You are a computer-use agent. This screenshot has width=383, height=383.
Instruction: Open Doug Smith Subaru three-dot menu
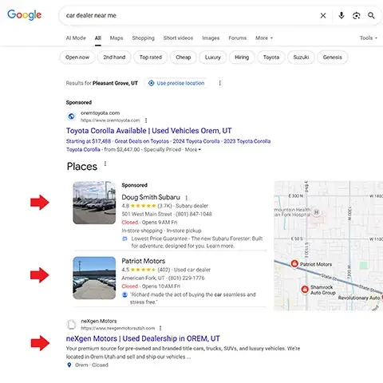point(186,198)
